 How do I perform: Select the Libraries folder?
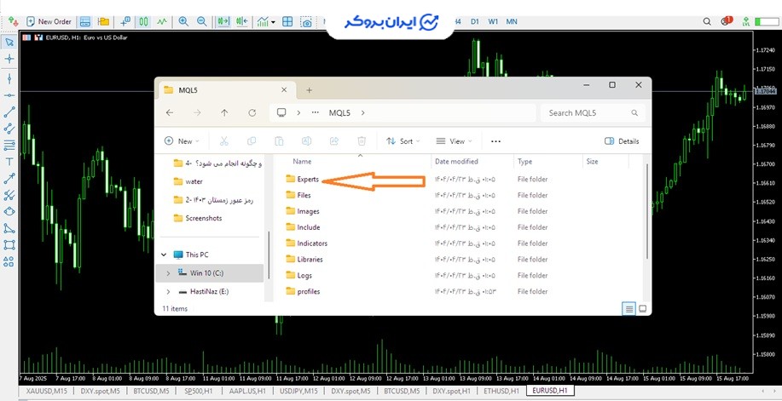304,259
